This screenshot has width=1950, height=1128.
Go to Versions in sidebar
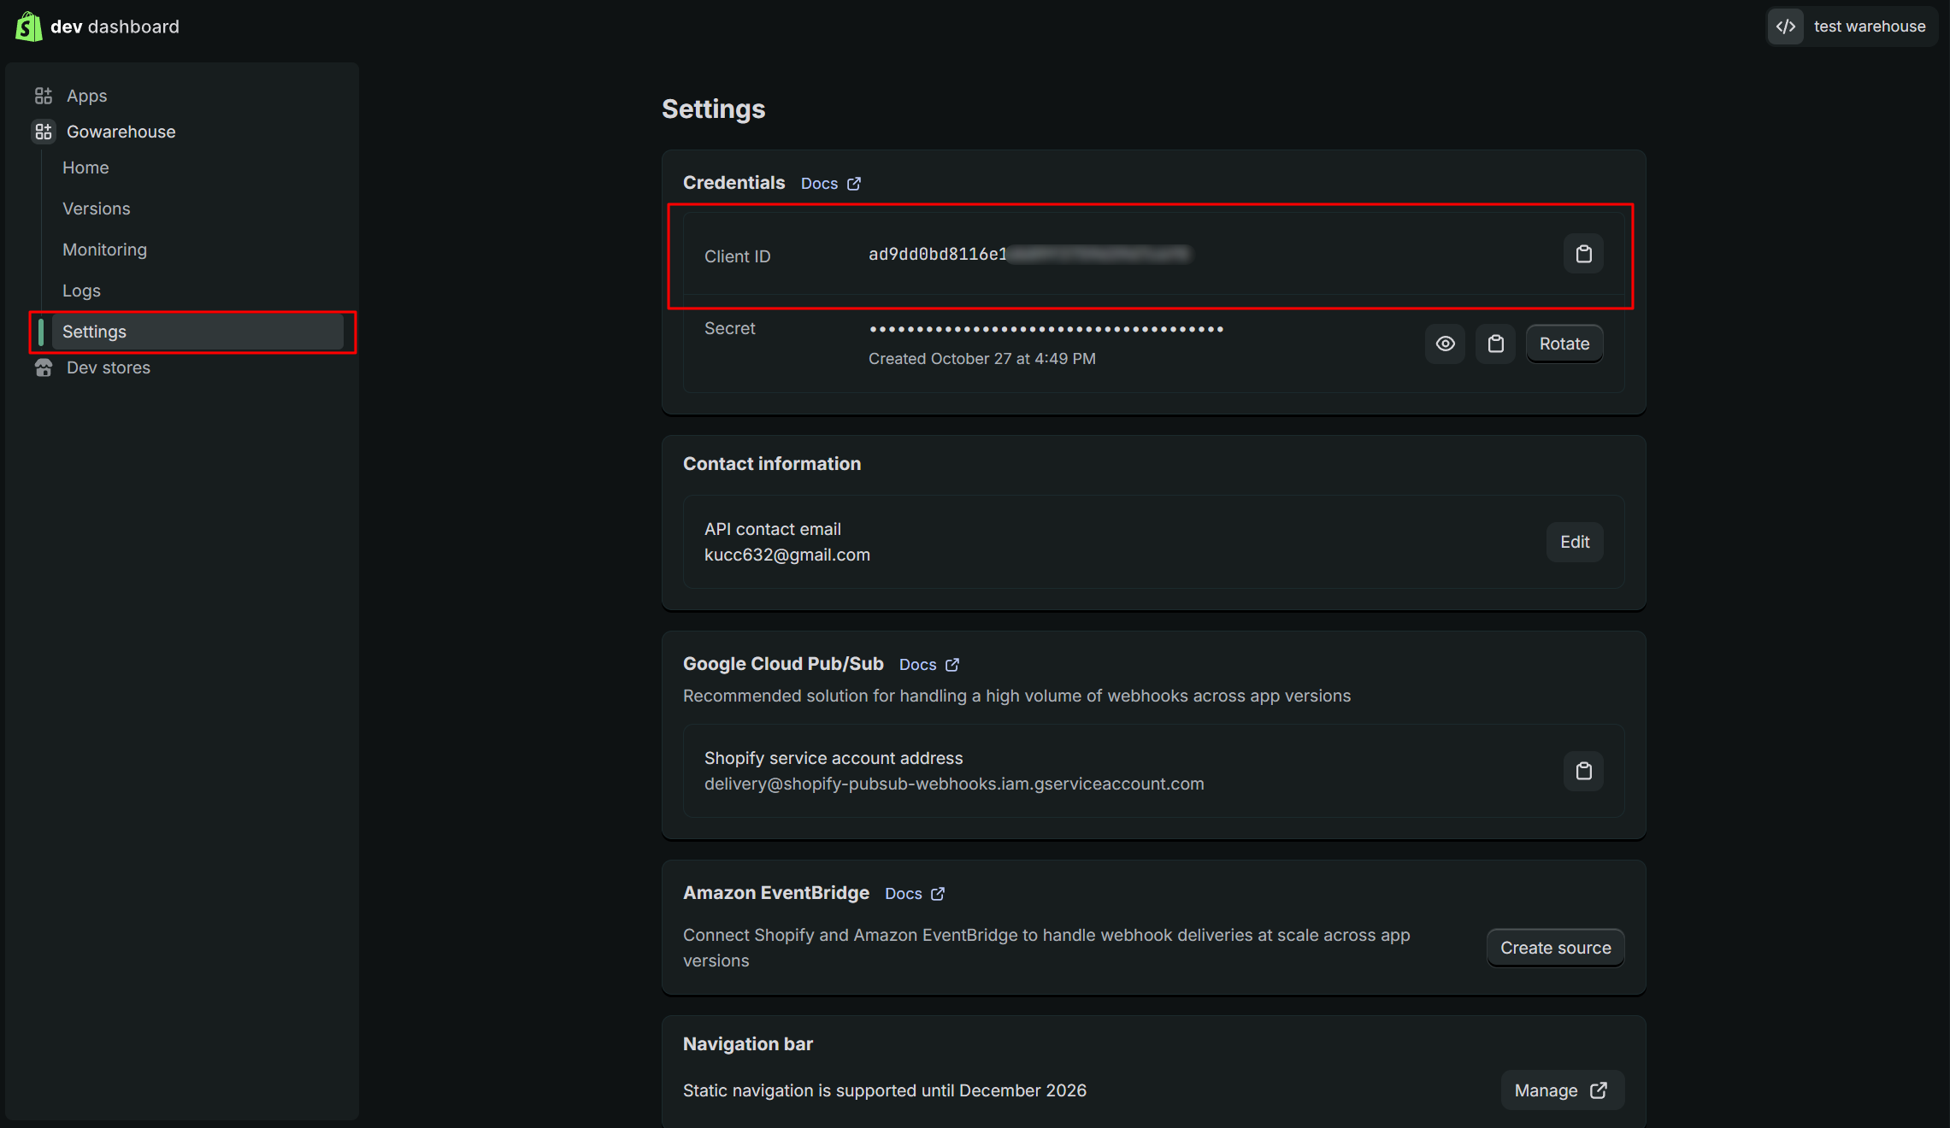click(97, 209)
